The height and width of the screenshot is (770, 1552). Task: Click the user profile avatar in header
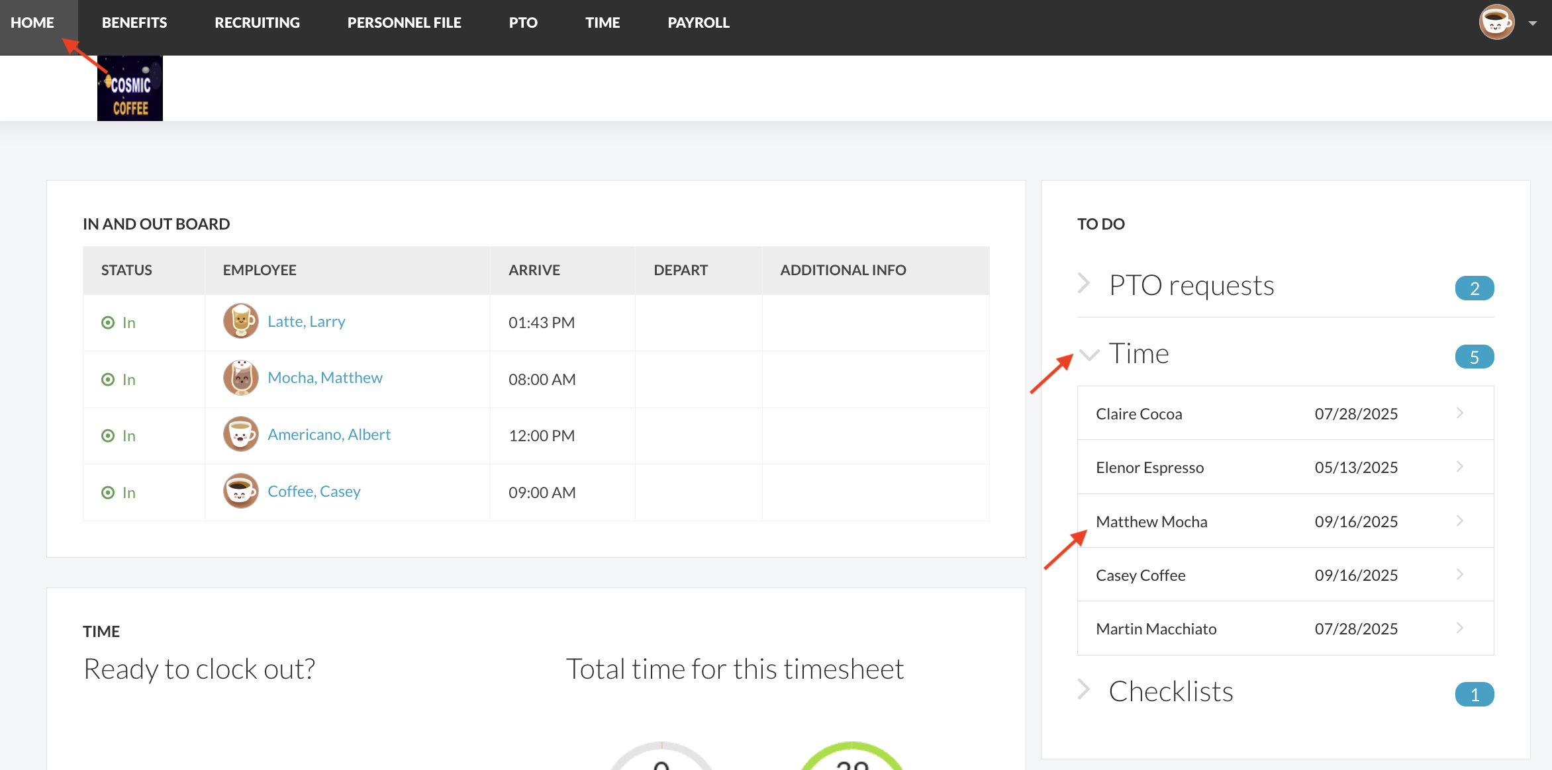coord(1496,22)
